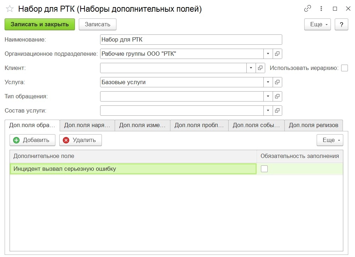The width and height of the screenshot is (355, 257).
Task: Enable the Использовать иерархию checkbox
Action: click(x=344, y=68)
